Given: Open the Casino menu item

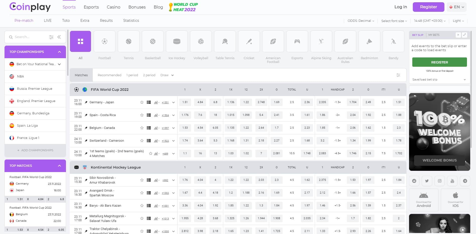Looking at the screenshot, I should coord(113,7).
